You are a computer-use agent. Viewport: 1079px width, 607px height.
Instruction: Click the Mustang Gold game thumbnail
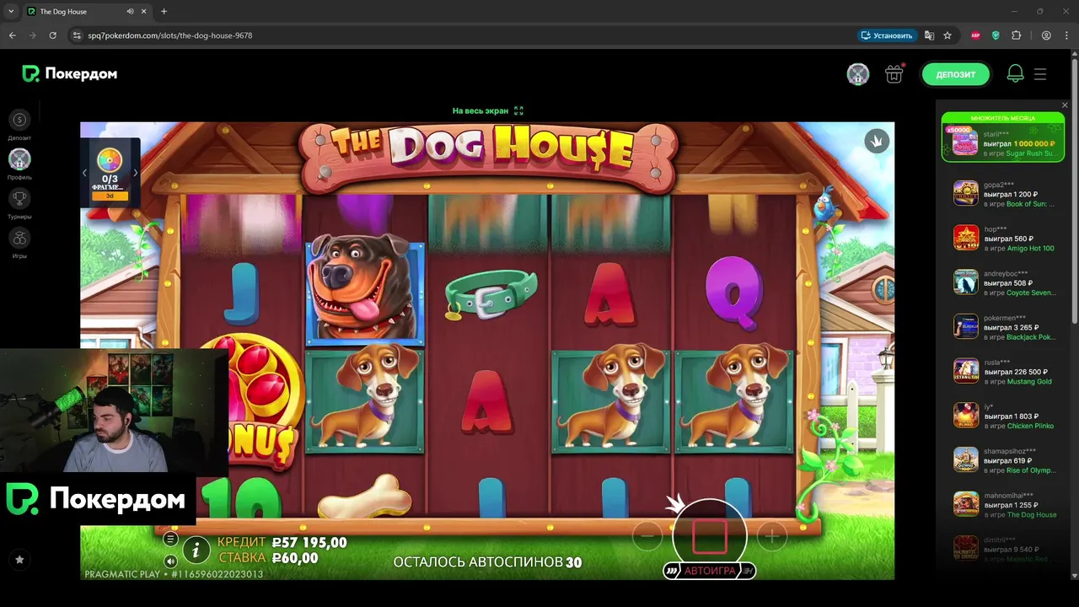[966, 371]
